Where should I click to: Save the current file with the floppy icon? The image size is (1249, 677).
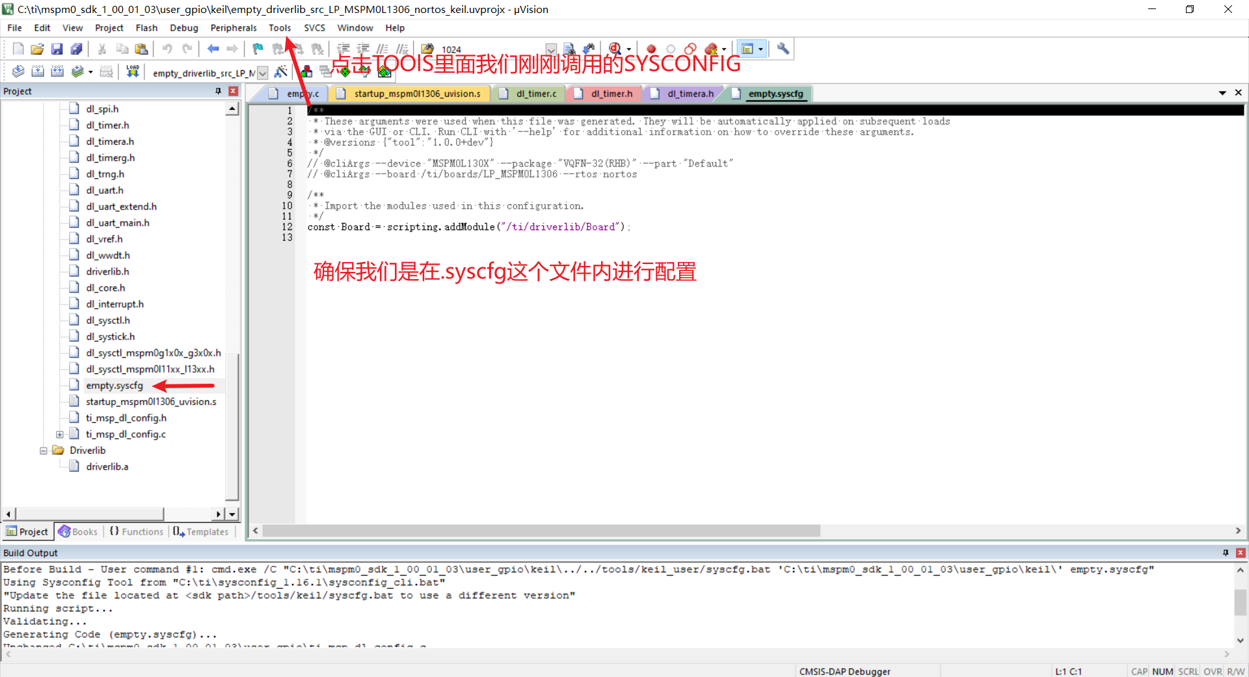(57, 49)
